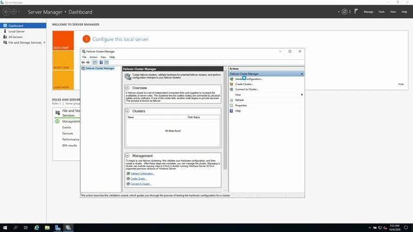This screenshot has height=232, width=413.
Task: Toggle the action pane toolbar icon
Action: coord(106,63)
